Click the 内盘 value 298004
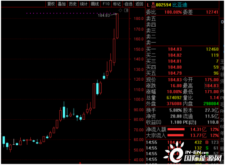225x165 pixels. tap(211, 103)
